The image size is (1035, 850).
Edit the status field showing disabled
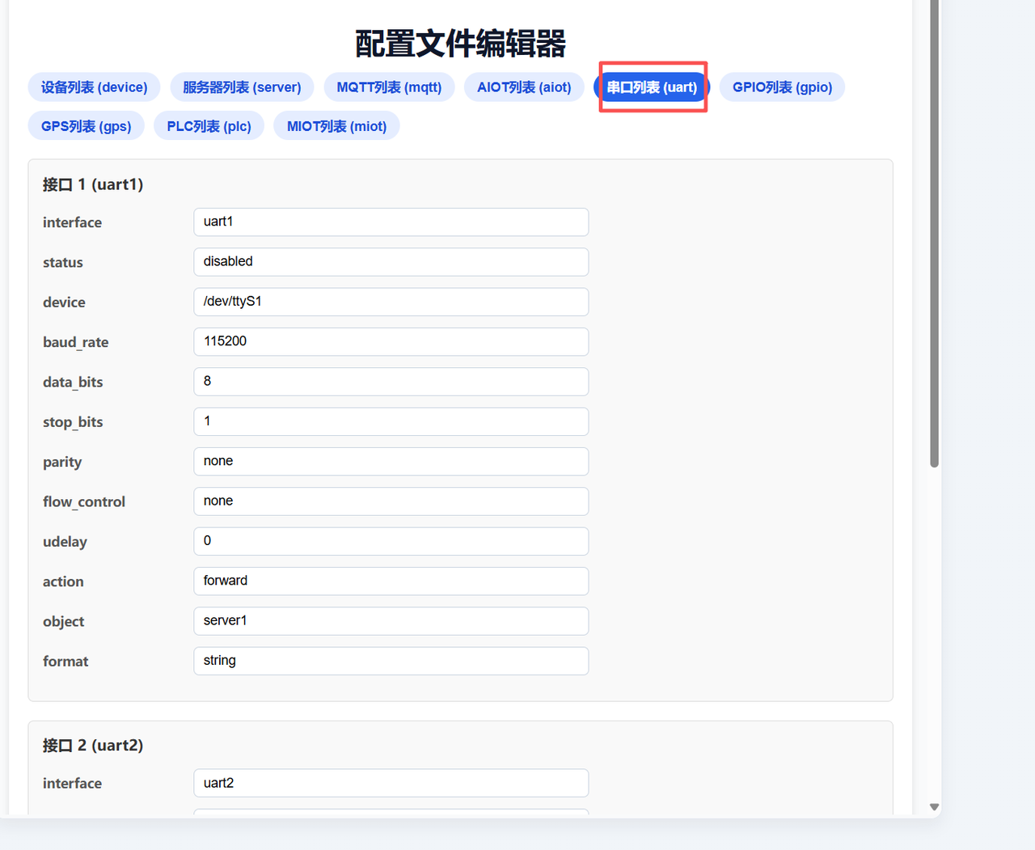(391, 262)
